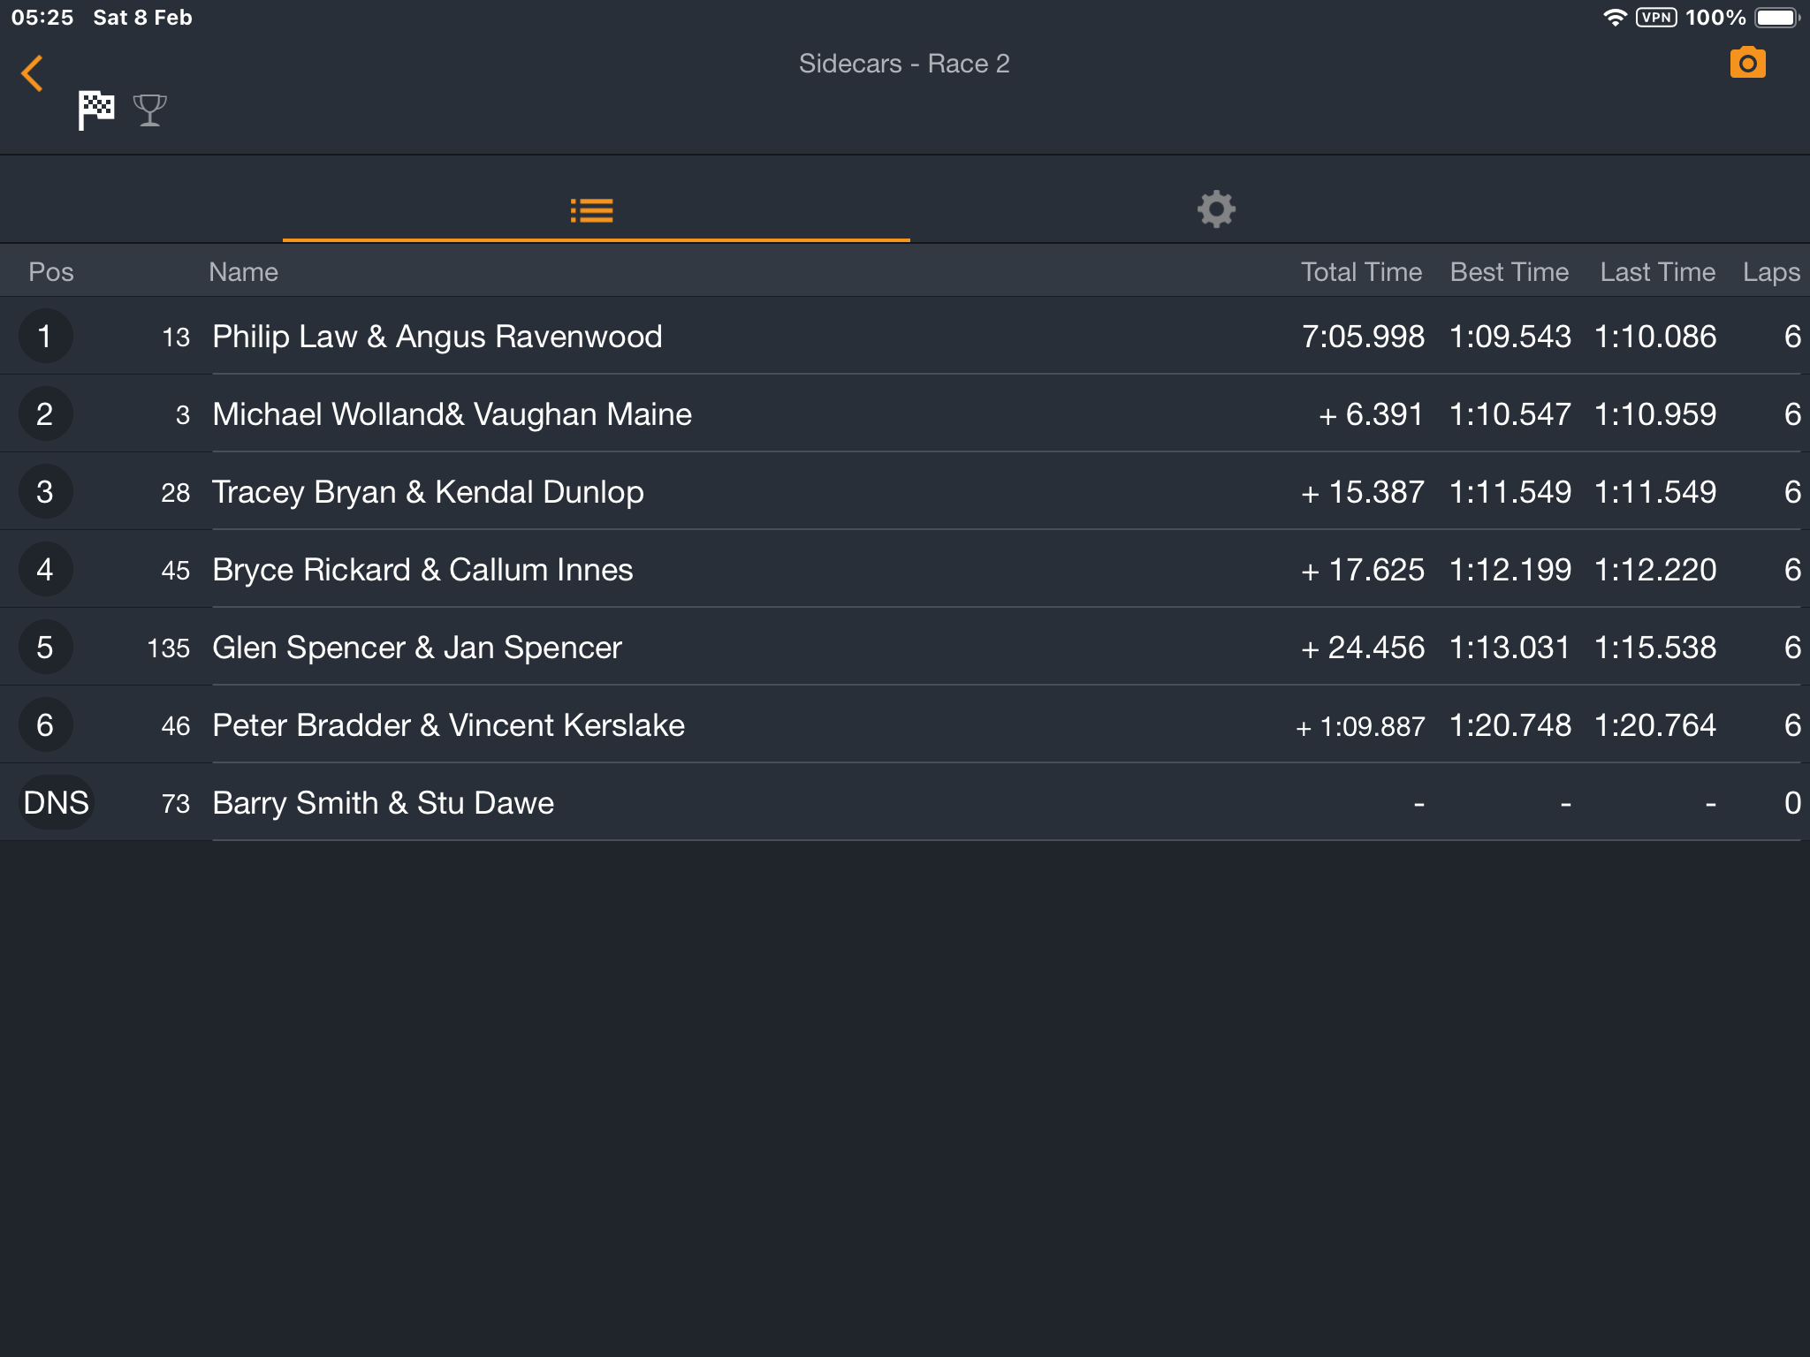Viewport: 1810px width, 1357px height.
Task: Tap the status bar clock 05:25
Action: pos(42,18)
